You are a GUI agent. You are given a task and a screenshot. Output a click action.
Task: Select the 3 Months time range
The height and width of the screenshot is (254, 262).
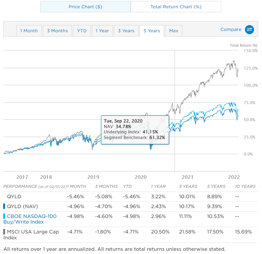(x=57, y=31)
